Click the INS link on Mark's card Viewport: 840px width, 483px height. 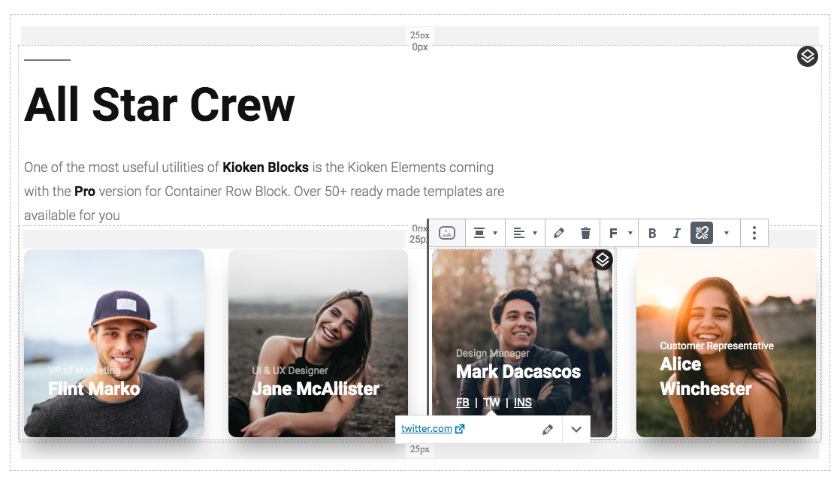point(522,403)
